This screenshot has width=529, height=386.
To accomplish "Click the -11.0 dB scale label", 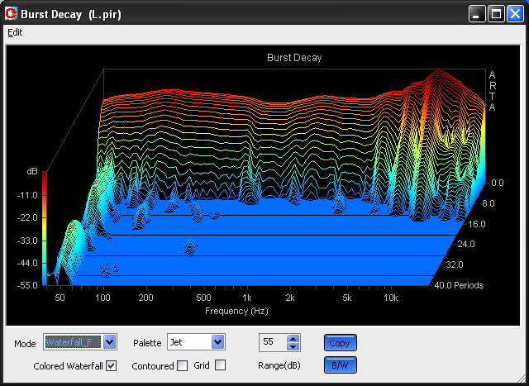I will click(27, 195).
